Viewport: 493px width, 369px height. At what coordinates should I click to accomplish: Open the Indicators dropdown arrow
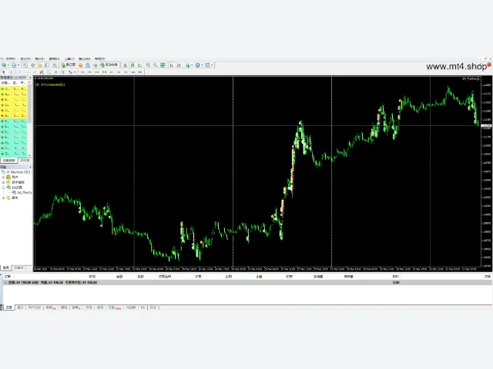(192, 65)
